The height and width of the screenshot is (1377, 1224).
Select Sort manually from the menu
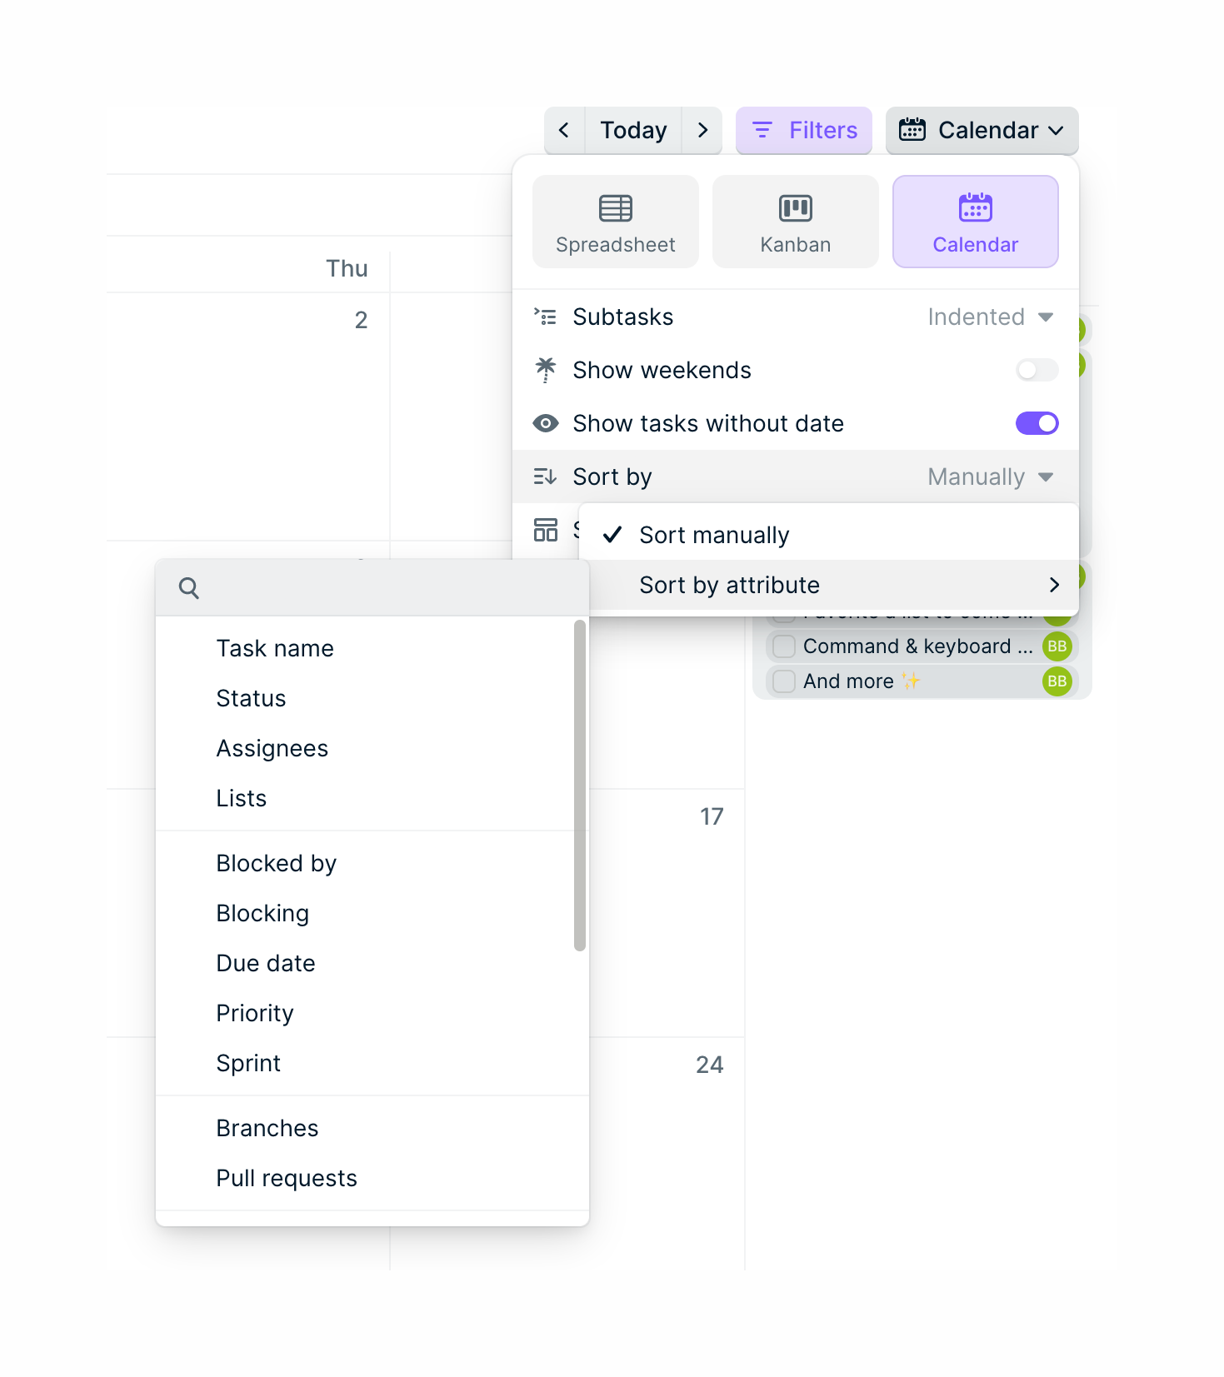pyautogui.click(x=713, y=534)
